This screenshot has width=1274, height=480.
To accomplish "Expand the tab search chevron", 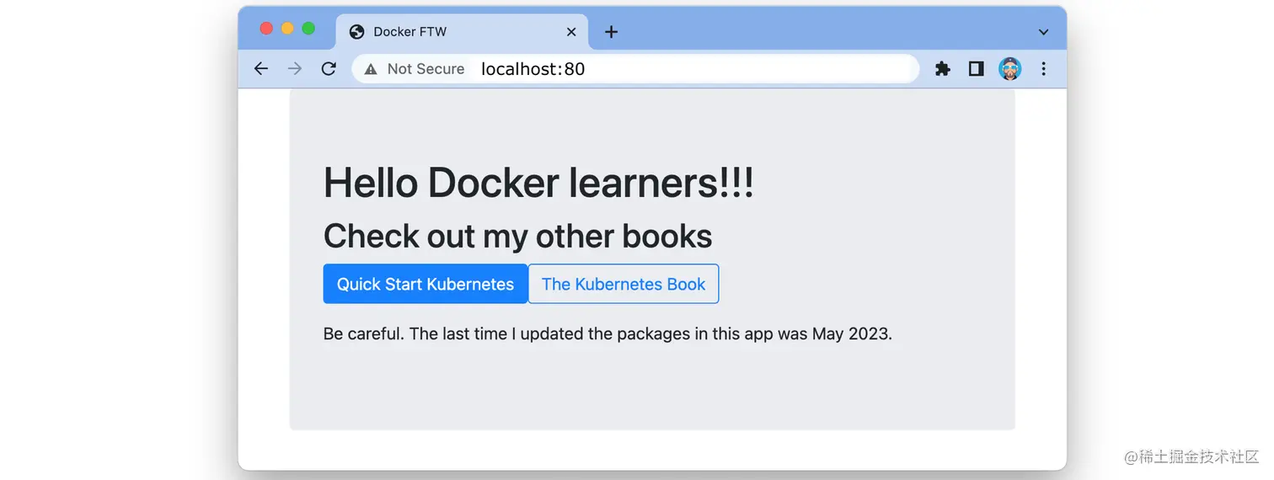I will (x=1043, y=32).
